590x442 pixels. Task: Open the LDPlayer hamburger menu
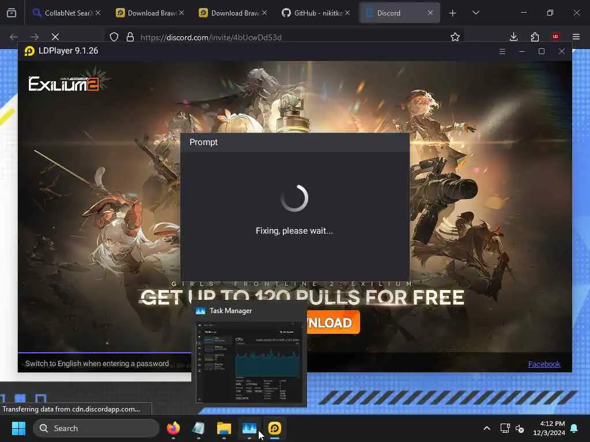(x=502, y=51)
